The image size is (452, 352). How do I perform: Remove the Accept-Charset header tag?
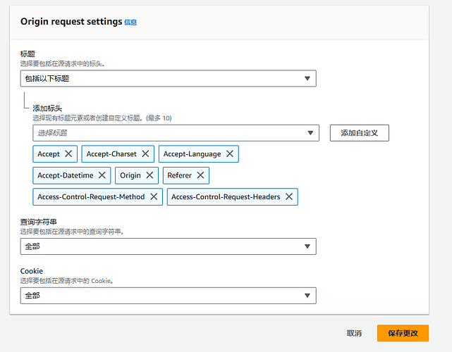(145, 153)
